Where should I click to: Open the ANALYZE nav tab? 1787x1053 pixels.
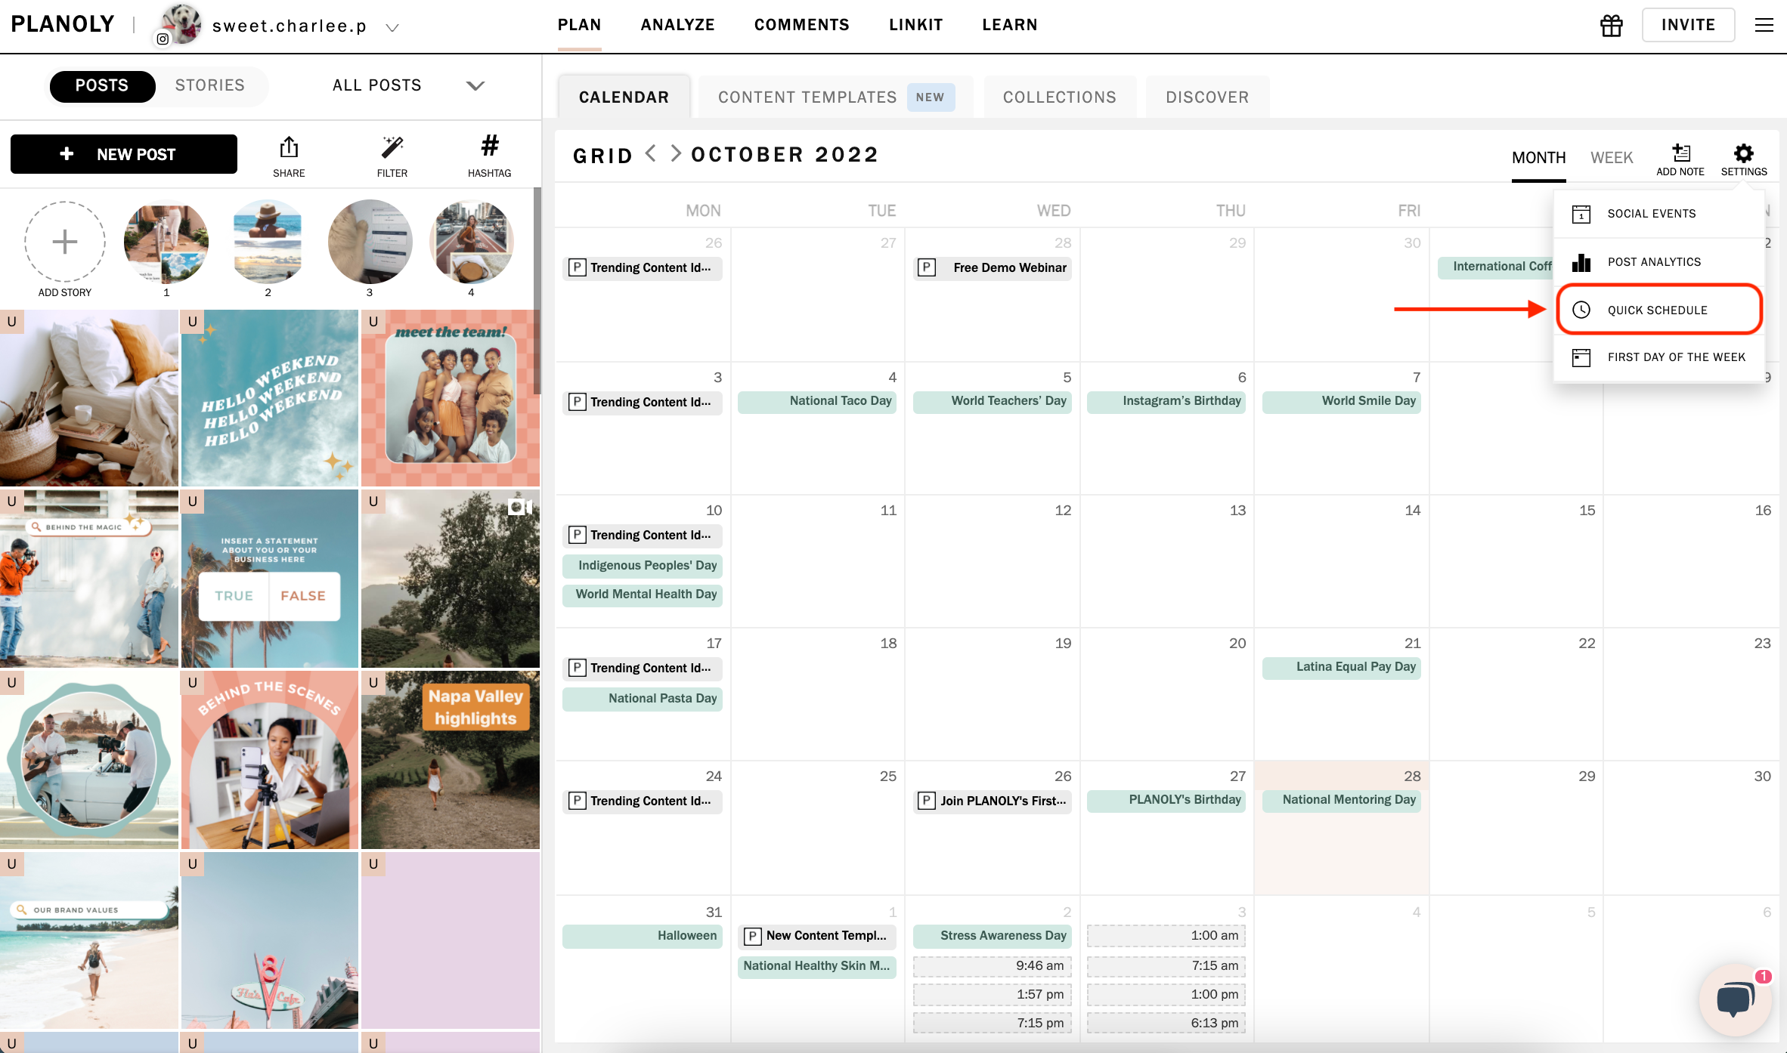(x=678, y=25)
